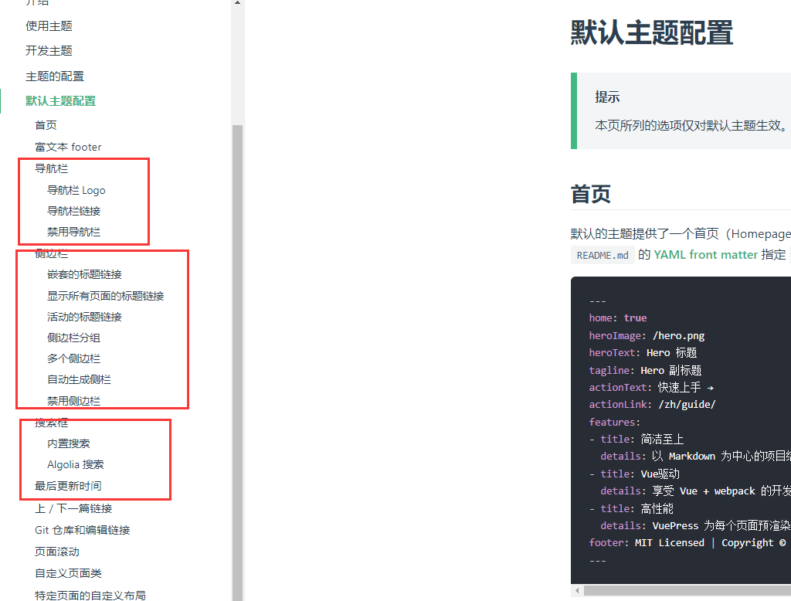Go to 禁用侧边栏 subsection
Viewport: 791px width, 601px height.
tap(73, 401)
